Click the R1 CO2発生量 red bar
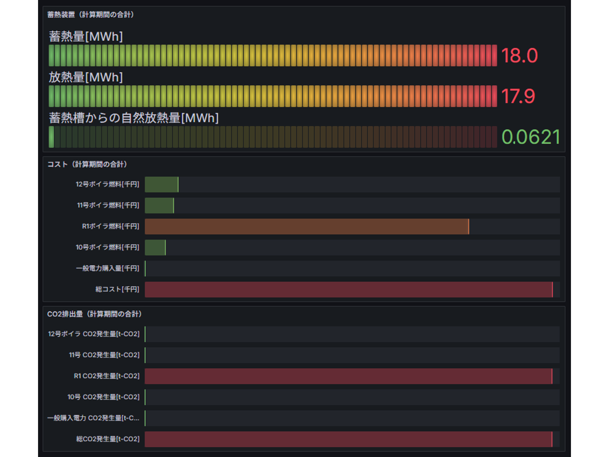 pyautogui.click(x=349, y=376)
